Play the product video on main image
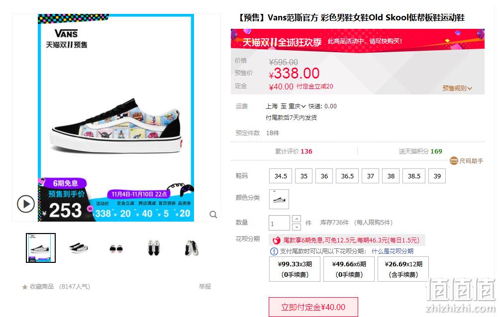 coord(25,204)
